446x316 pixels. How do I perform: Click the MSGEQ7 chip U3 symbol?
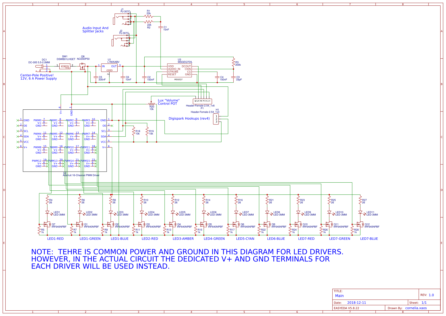[179, 70]
